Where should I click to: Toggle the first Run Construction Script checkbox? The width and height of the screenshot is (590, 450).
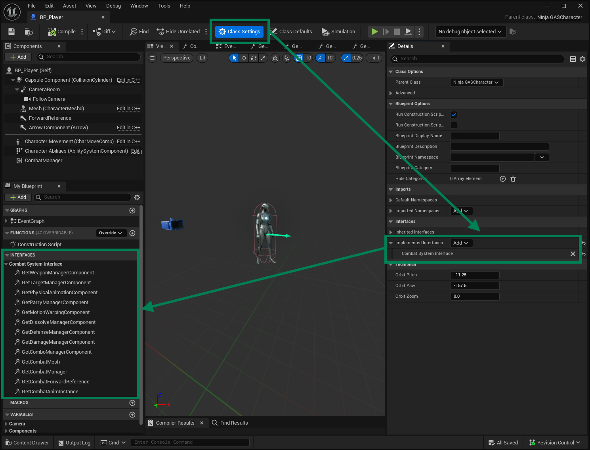tap(454, 115)
